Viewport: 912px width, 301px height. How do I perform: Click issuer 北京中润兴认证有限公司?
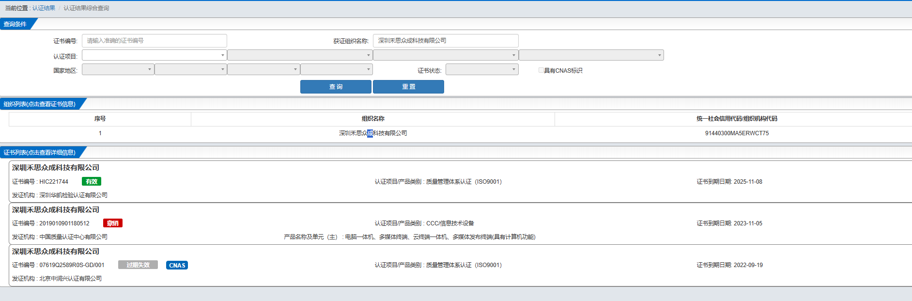[70, 279]
